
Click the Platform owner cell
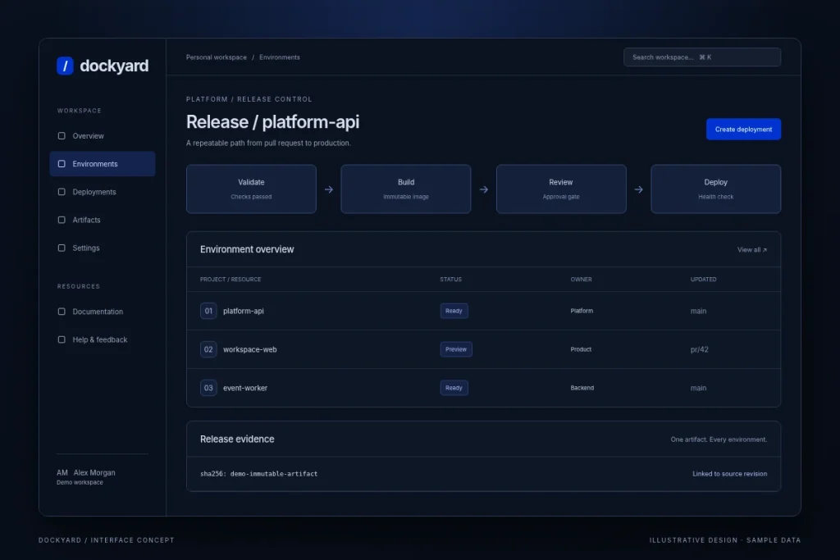582,311
